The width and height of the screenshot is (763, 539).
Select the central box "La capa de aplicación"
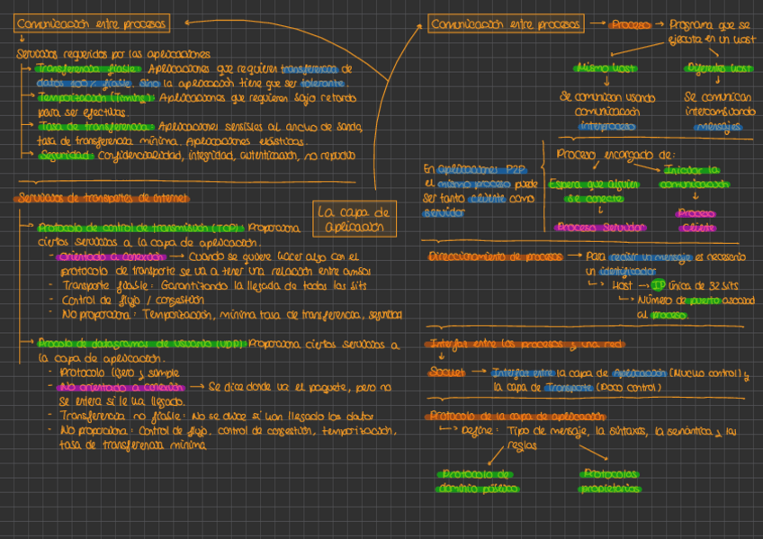[355, 219]
